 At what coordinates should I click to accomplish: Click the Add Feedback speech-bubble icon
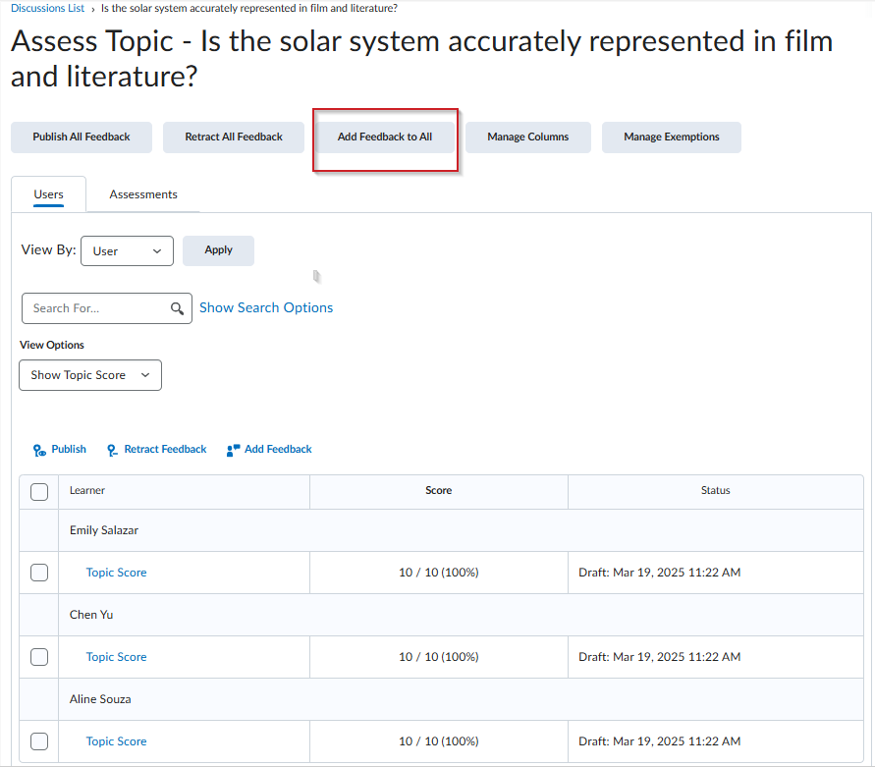coord(234,451)
